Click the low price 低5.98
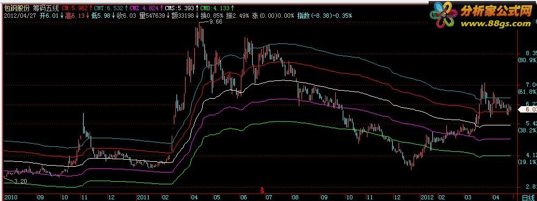The height and width of the screenshot is (201, 537). (101, 16)
